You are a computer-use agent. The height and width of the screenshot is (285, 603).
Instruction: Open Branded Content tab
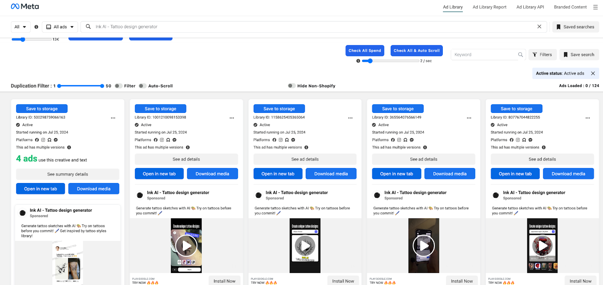570,7
